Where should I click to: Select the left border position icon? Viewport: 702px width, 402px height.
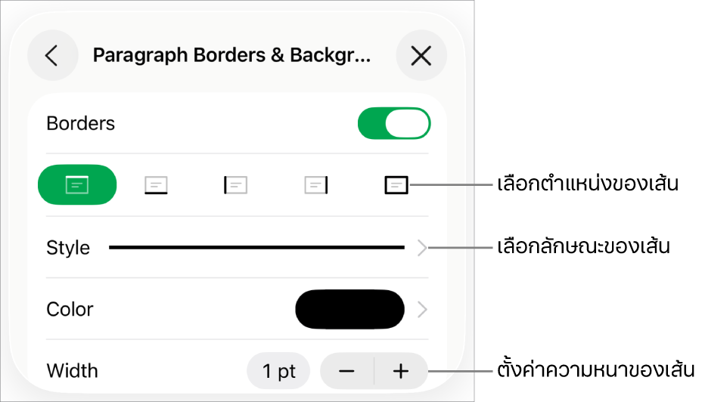pyautogui.click(x=235, y=184)
